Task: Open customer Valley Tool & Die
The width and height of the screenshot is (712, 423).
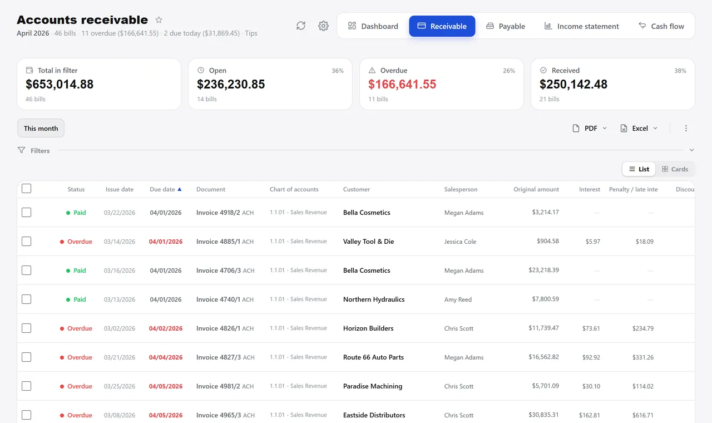Action: click(x=368, y=242)
